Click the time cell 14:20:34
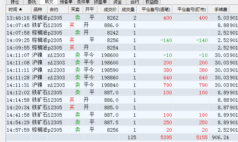Image resolution: width=238 pixels, height=142 pixels. (18, 107)
